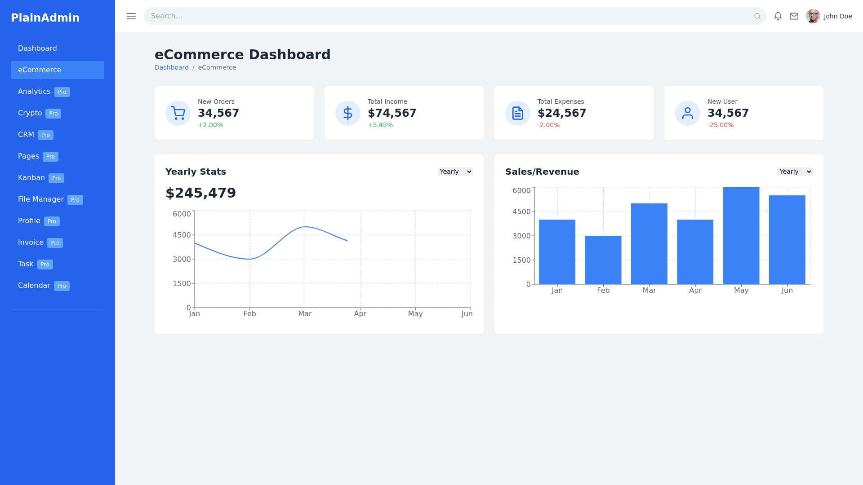The height and width of the screenshot is (485, 863).
Task: Click inside the Search input field
Action: click(x=449, y=16)
